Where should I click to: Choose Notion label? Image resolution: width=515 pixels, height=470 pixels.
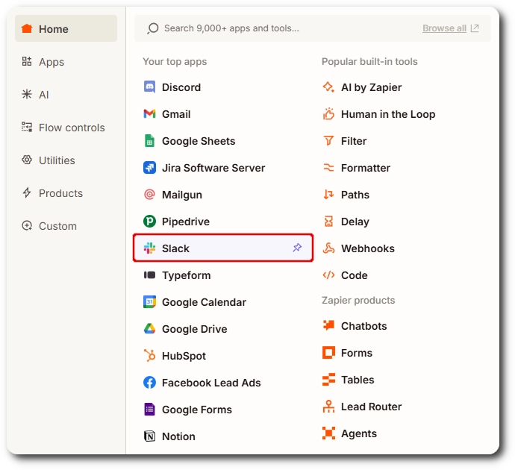(x=178, y=436)
